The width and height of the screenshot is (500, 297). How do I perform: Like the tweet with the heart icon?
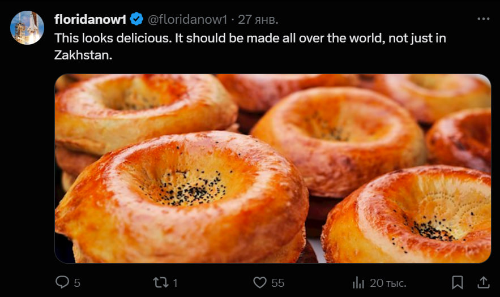[x=259, y=282]
